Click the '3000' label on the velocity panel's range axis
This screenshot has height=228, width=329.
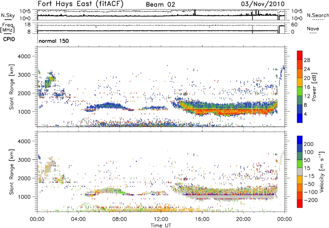point(24,160)
